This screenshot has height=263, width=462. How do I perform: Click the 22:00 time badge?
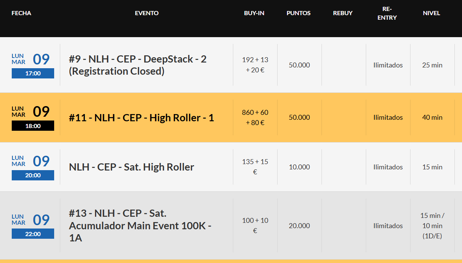[33, 234]
